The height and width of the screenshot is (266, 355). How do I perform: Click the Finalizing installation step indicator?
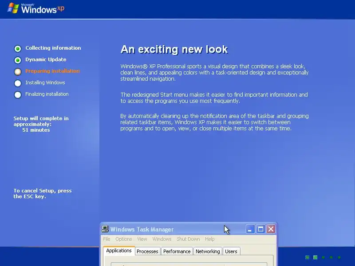point(18,95)
